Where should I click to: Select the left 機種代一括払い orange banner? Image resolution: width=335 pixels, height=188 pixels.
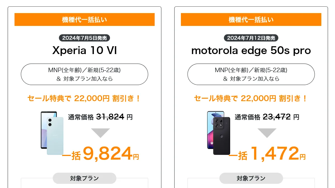[85, 19]
